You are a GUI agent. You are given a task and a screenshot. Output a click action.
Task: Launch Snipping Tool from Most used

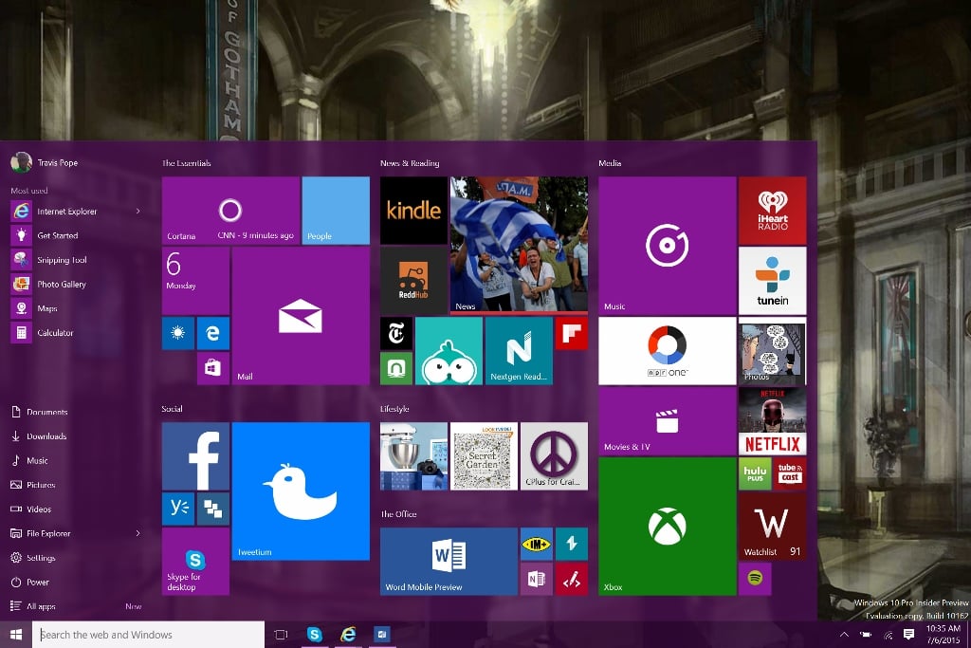click(x=76, y=260)
